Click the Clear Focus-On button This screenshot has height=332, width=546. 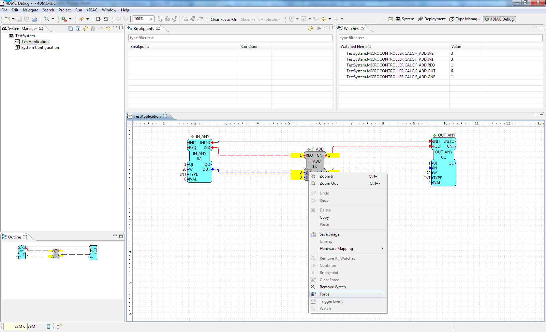(x=224, y=20)
